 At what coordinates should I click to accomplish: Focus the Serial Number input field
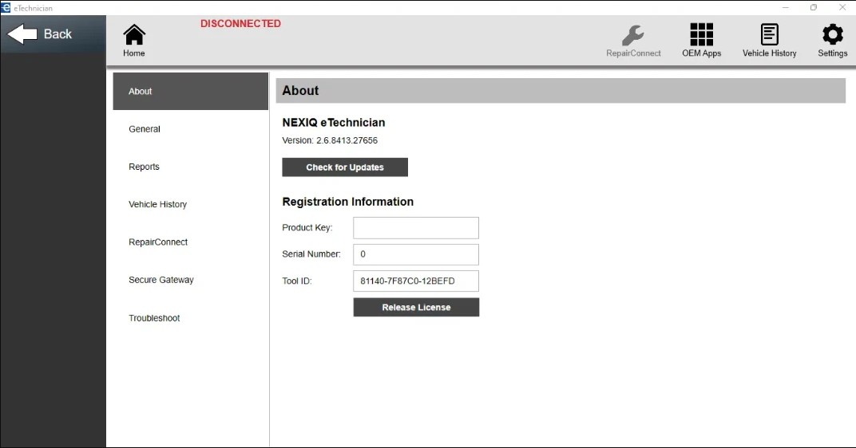[x=416, y=254]
